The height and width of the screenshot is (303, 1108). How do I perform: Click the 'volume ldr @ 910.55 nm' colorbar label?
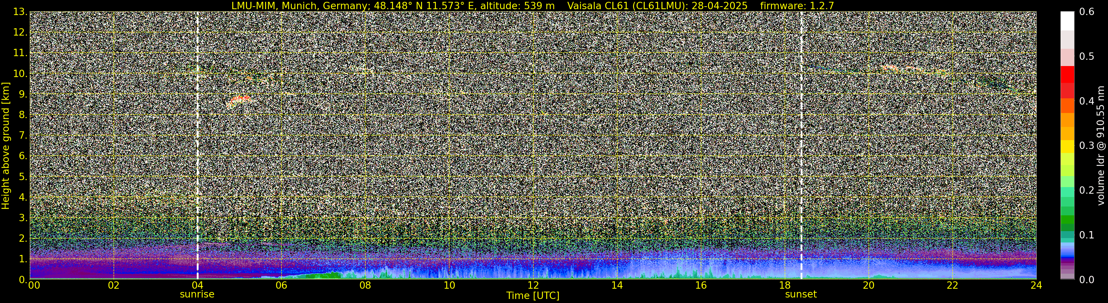coord(1100,146)
